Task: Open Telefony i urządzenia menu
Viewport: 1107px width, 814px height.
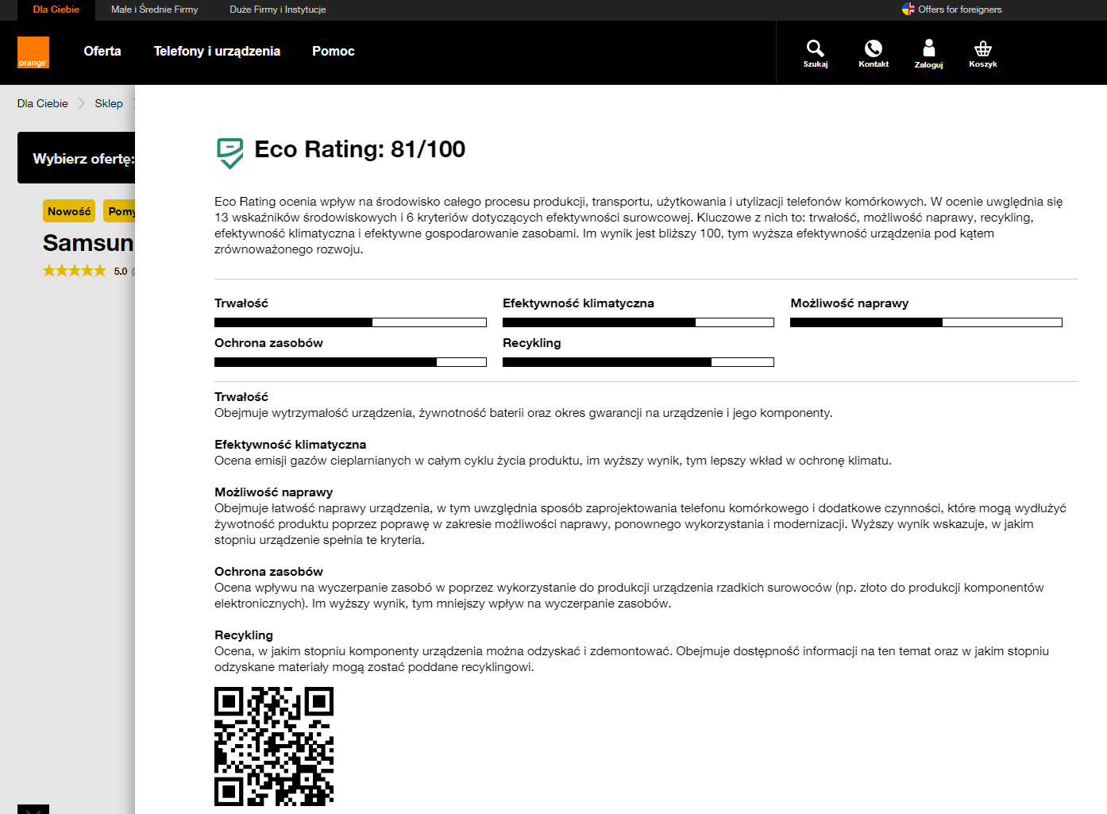Action: [x=217, y=51]
